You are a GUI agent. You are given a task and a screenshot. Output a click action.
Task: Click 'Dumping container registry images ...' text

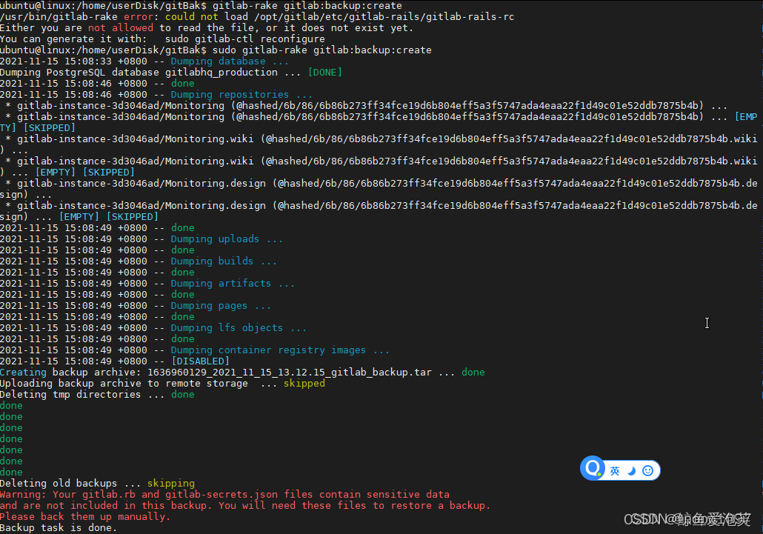[280, 350]
